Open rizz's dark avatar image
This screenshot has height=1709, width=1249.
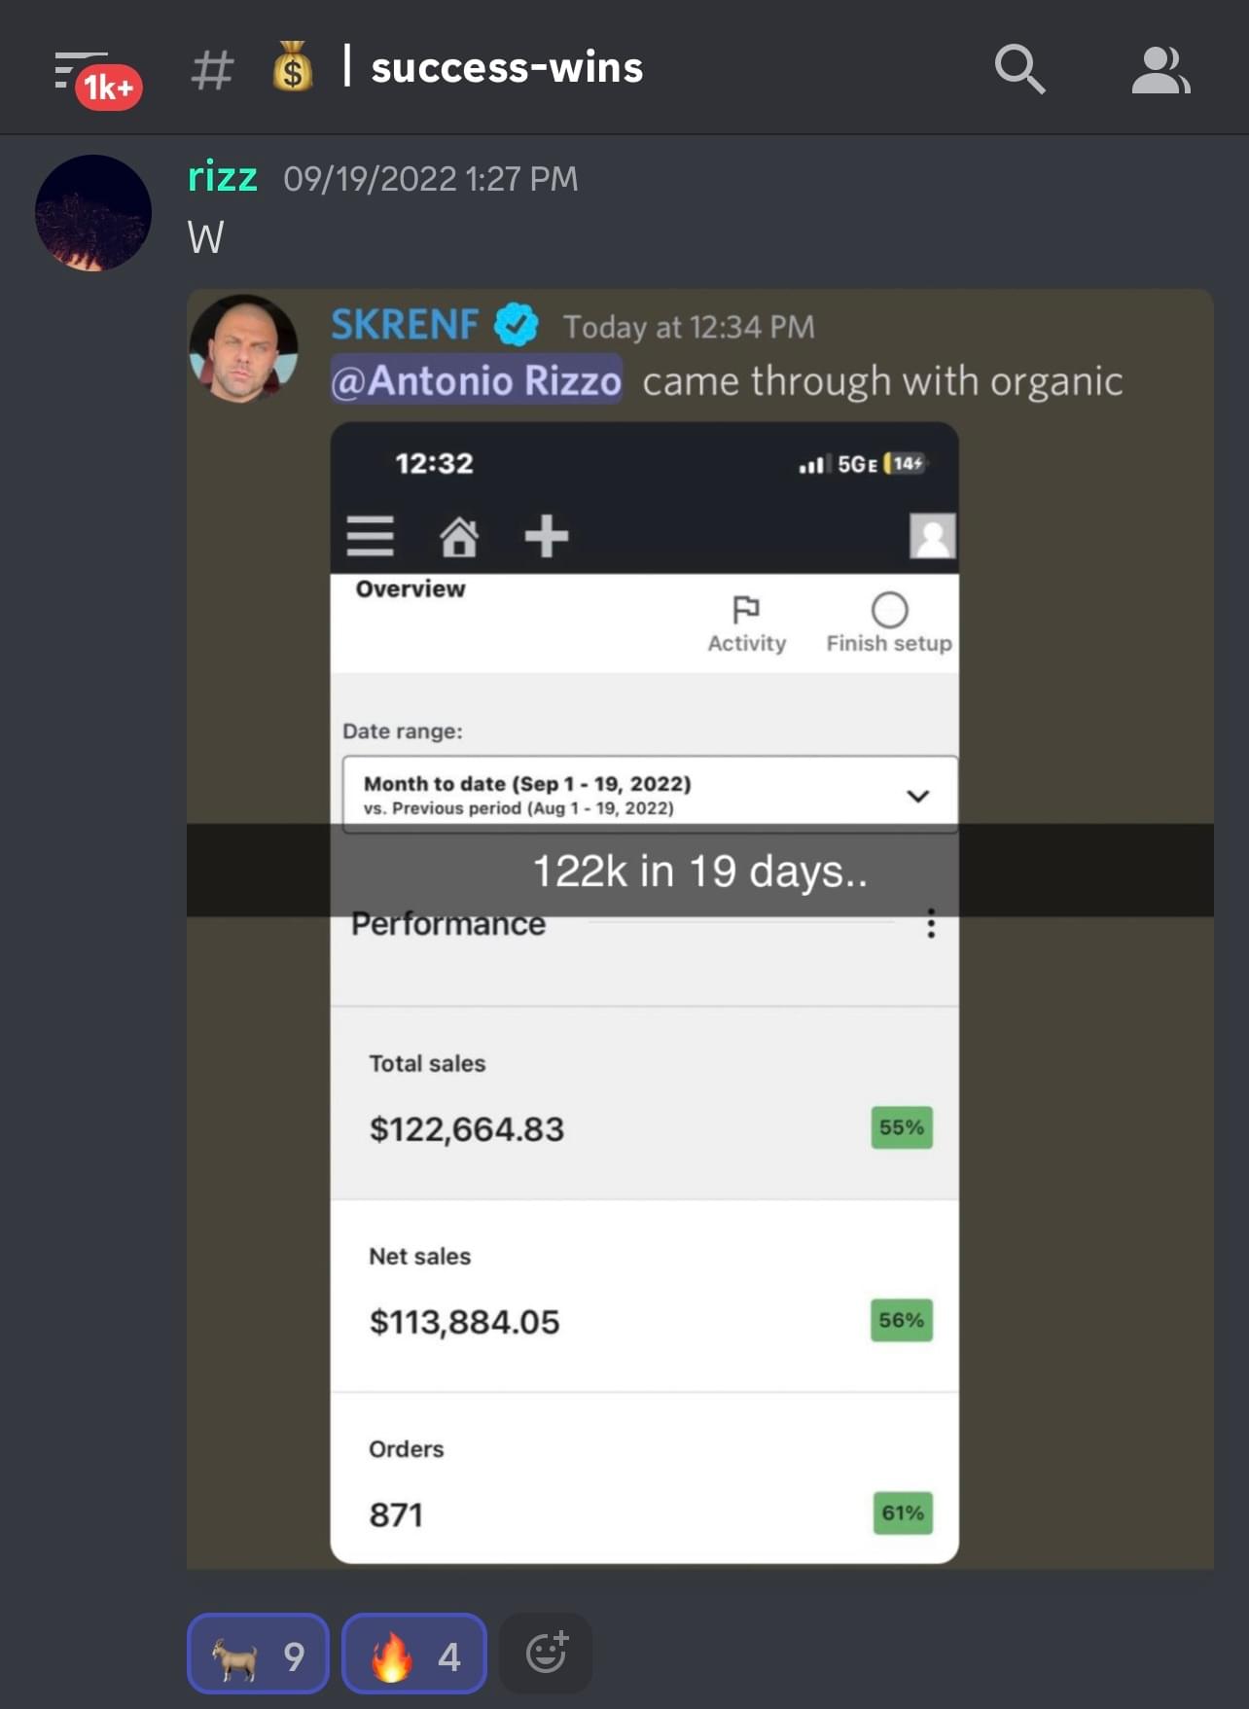pos(93,212)
